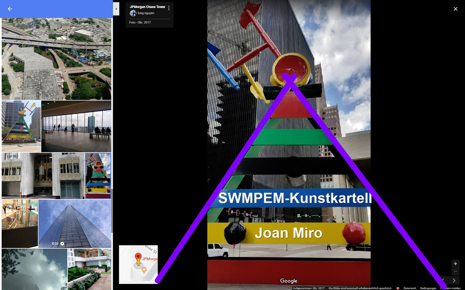Zoom in with the plus button
The width and height of the screenshot is (465, 290).
coord(455,264)
